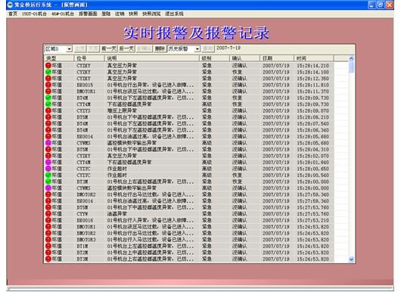Click the green check icon on the CYT4M recovered row
The image size is (401, 292).
(x=48, y=104)
